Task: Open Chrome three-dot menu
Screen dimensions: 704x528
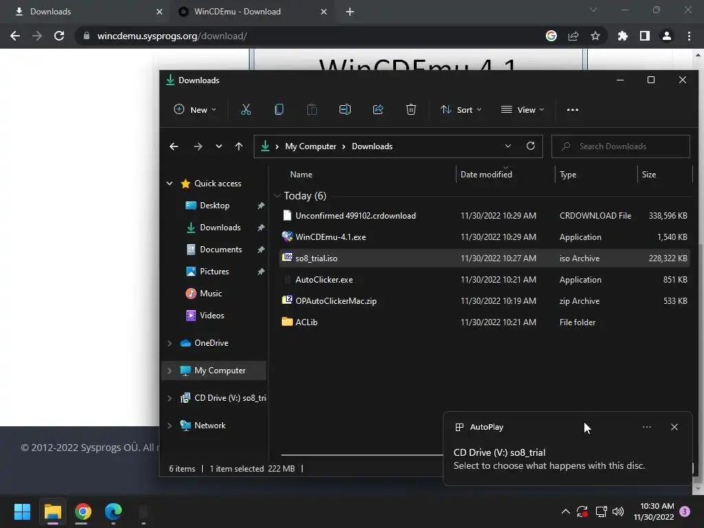Action: [689, 36]
